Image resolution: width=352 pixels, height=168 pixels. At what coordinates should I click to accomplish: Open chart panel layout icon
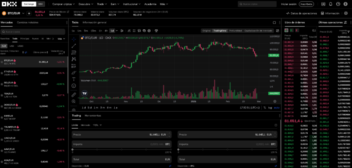274,23
